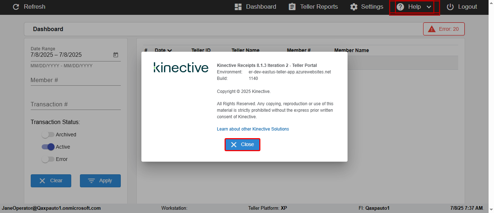The height and width of the screenshot is (213, 494).
Task: Click the Transaction # input field
Action: tap(76, 105)
